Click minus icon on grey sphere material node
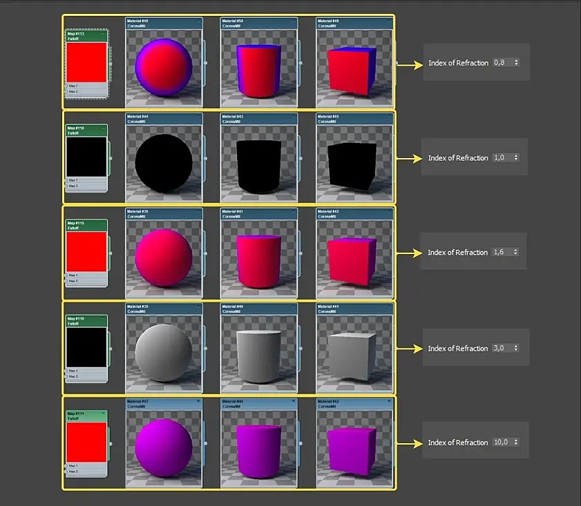Image resolution: width=581 pixels, height=506 pixels. coord(198,306)
